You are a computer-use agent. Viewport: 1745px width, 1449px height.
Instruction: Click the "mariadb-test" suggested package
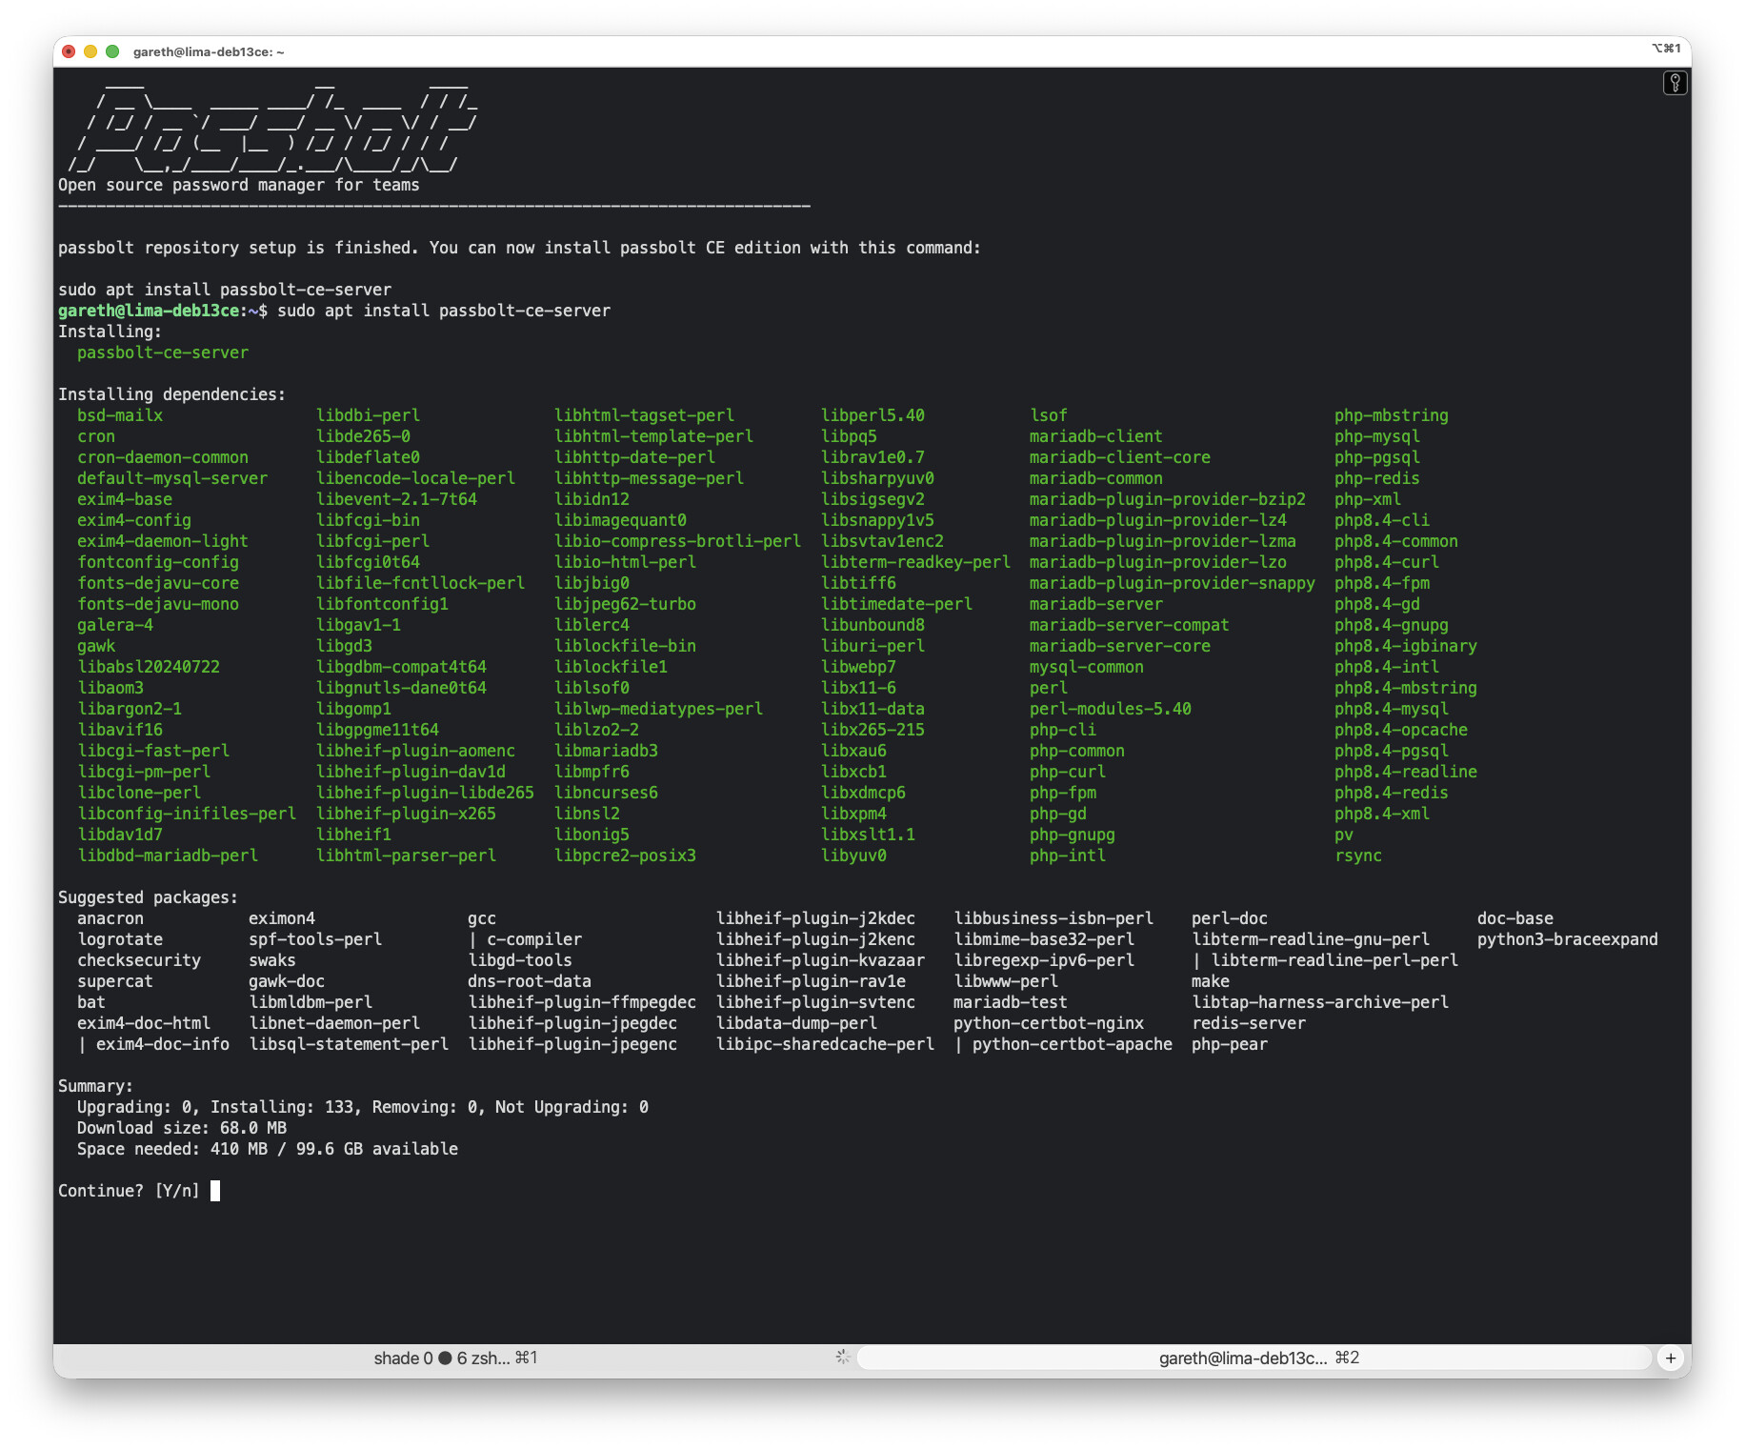tap(1011, 1002)
